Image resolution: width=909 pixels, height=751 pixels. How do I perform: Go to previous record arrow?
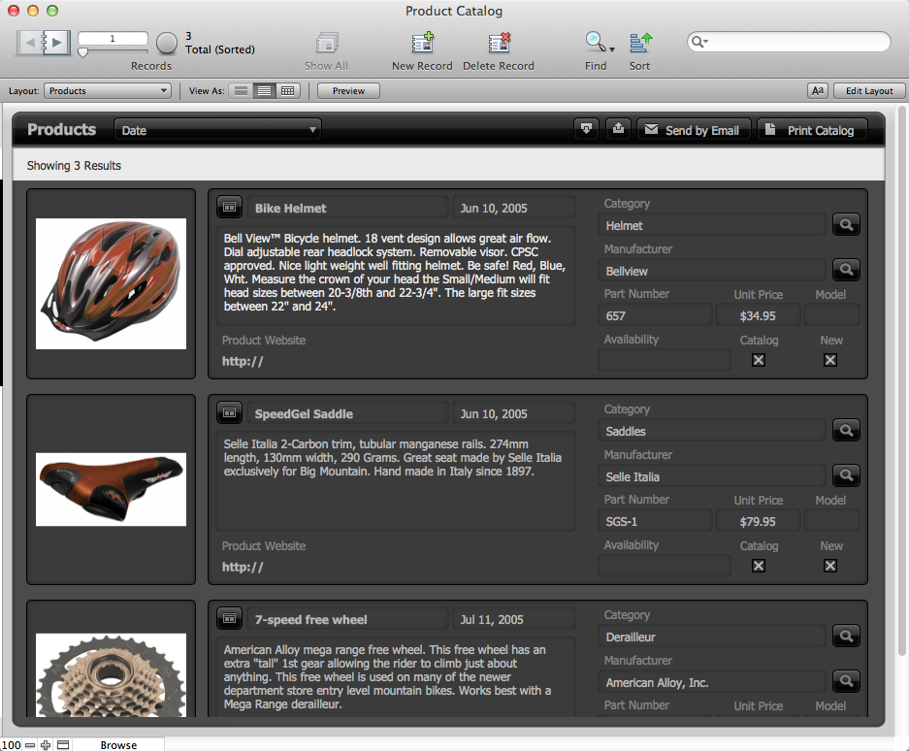(x=30, y=43)
